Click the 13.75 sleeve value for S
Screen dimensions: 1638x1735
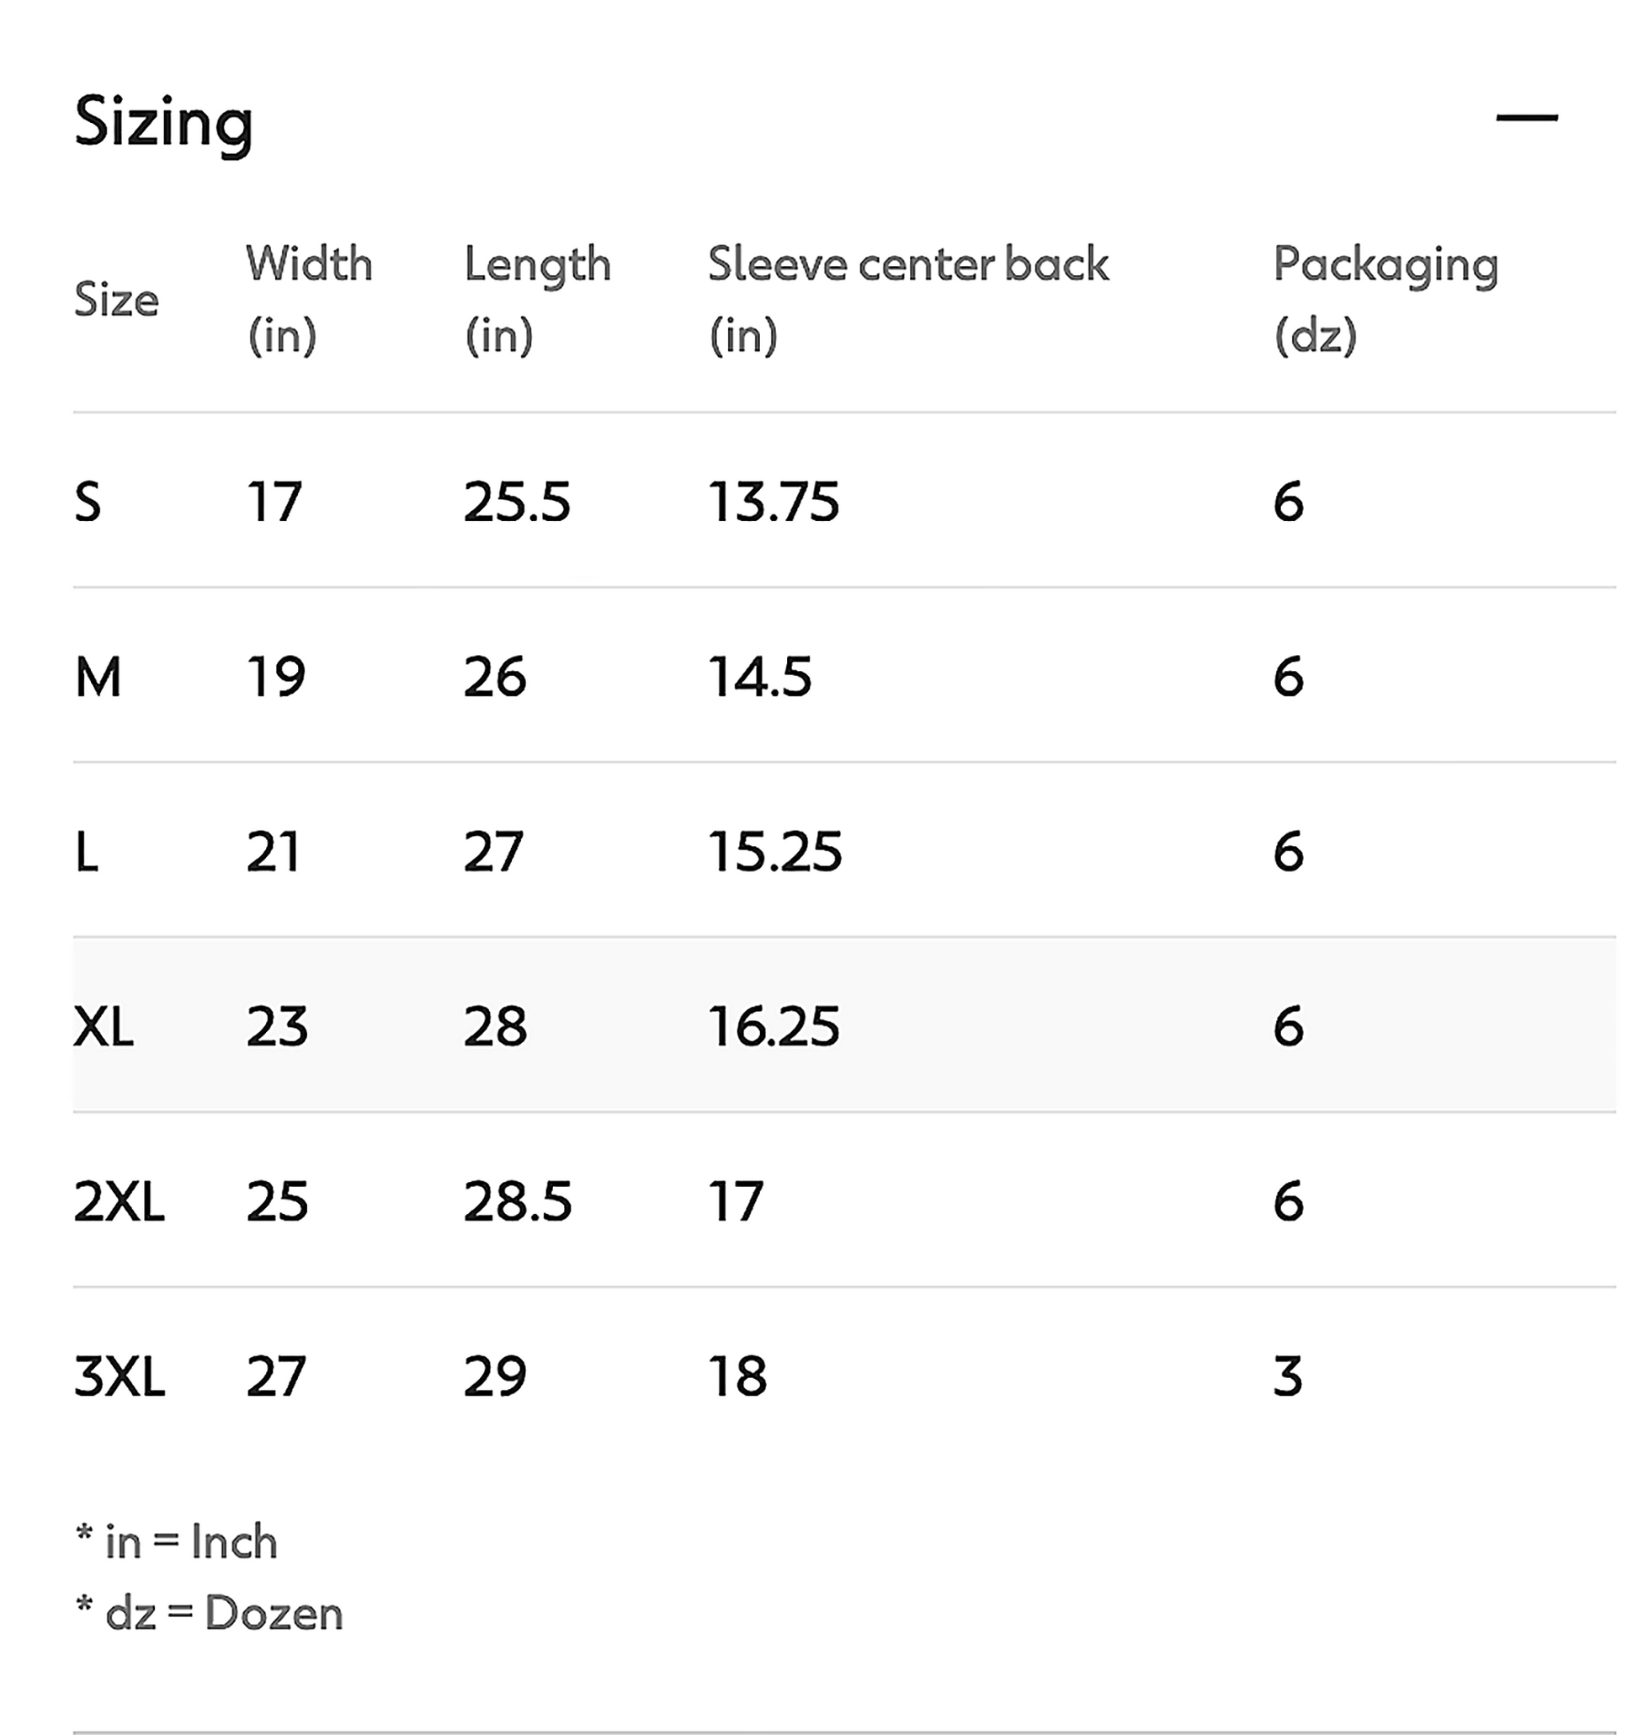coord(774,502)
